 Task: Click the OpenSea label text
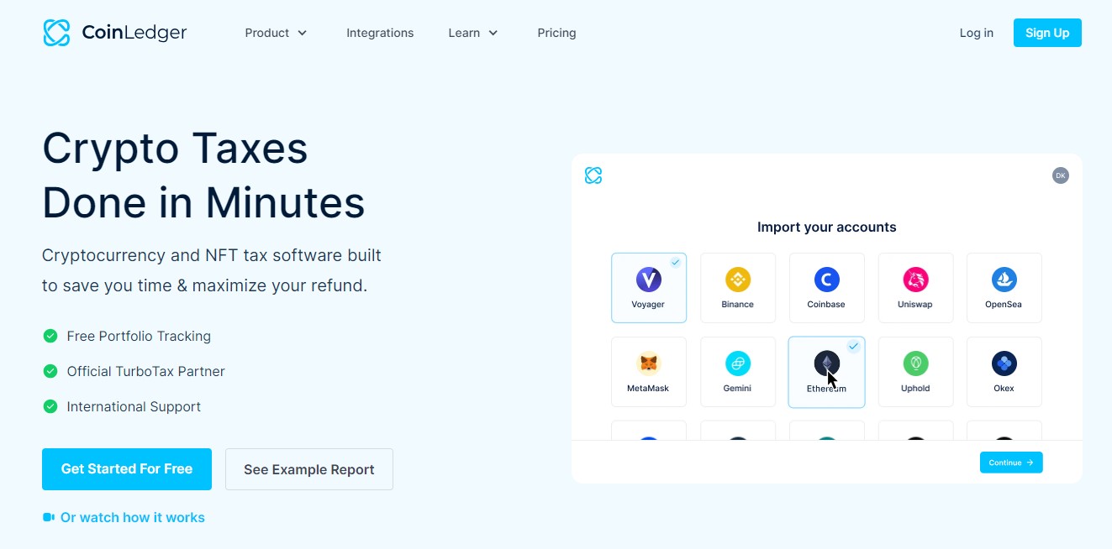click(x=1004, y=305)
